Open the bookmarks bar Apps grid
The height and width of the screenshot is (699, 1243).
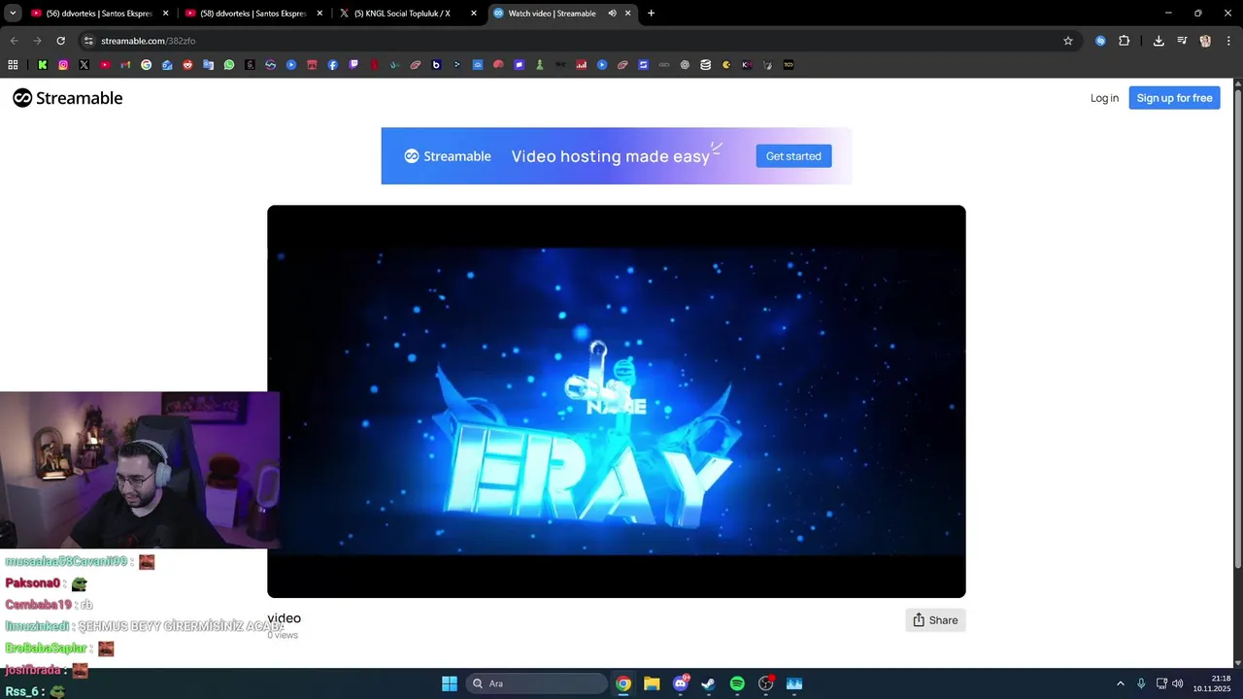point(13,65)
